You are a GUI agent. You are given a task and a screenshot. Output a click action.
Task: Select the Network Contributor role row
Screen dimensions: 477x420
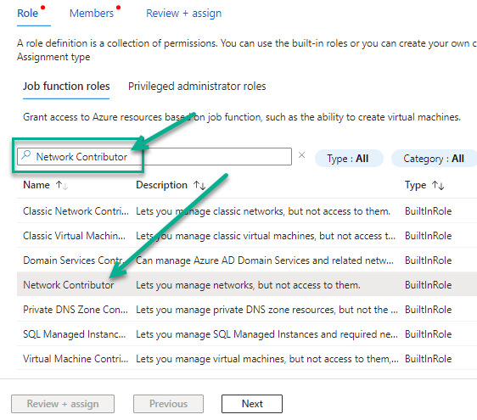click(247, 284)
